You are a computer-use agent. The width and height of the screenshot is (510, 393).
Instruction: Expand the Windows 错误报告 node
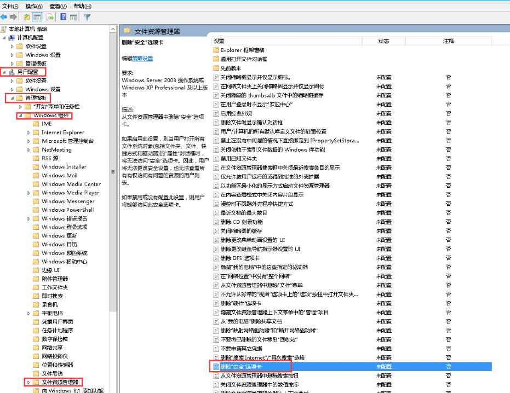tap(28, 218)
